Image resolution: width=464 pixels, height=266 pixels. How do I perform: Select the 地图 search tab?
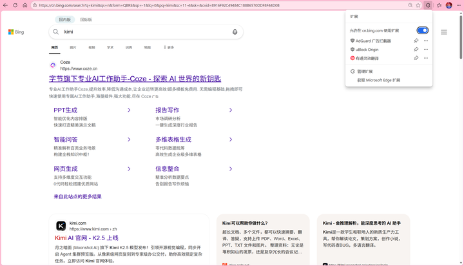[148, 47]
